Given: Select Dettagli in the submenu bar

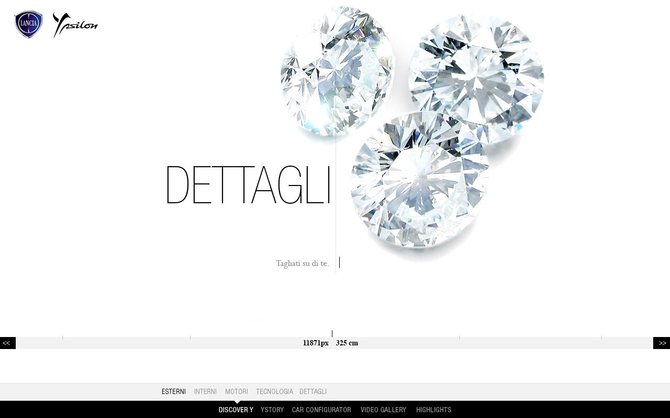Looking at the screenshot, I should 313,391.
